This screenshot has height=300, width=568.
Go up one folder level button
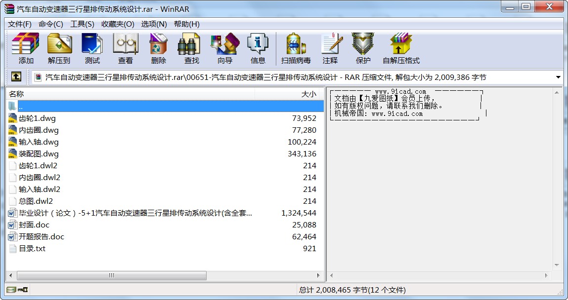(x=16, y=77)
